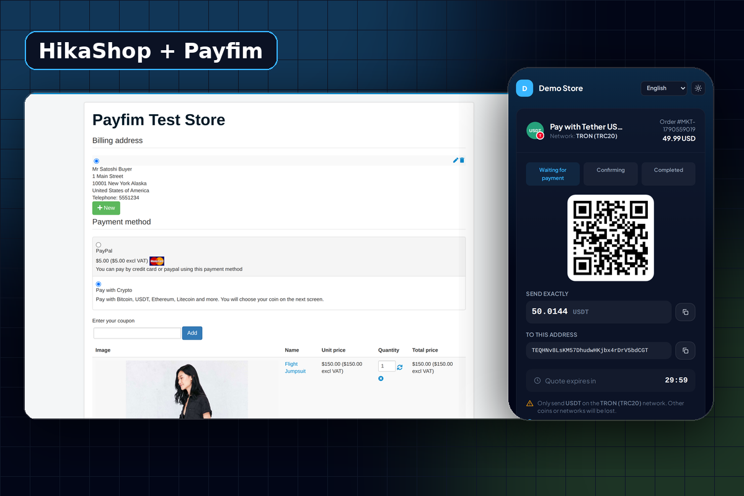Remove Flight Jumpsuit with the blue delete icon
Screen dimensions: 744x496
[x=381, y=378]
